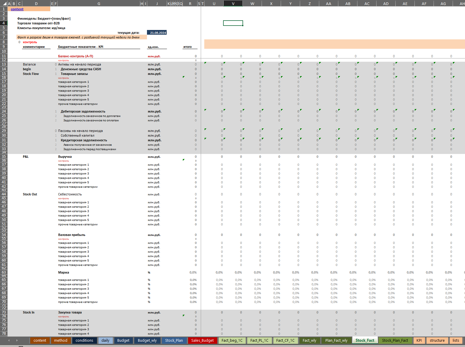Select the KPI sheet tab
This screenshot has height=347, width=465.
click(x=419, y=341)
